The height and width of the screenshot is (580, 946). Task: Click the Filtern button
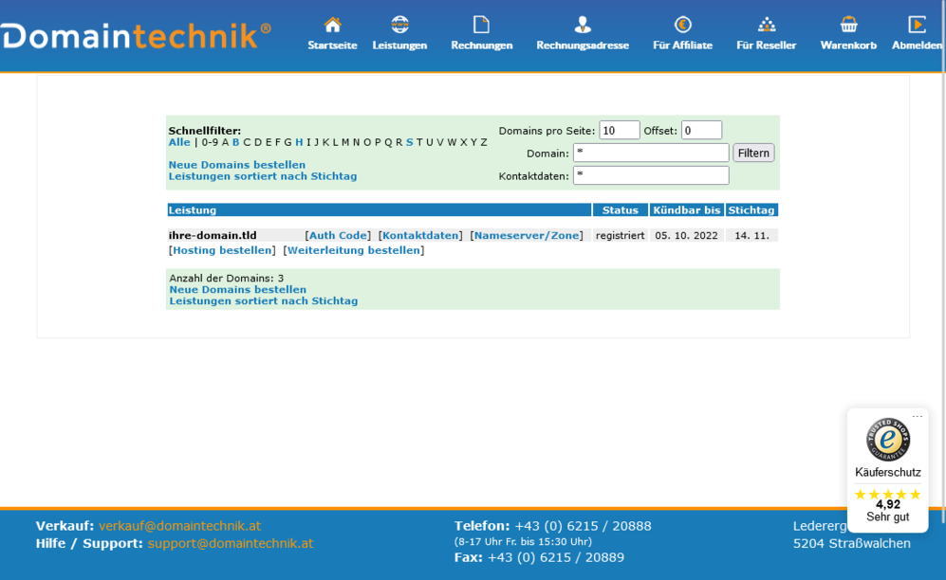[753, 153]
